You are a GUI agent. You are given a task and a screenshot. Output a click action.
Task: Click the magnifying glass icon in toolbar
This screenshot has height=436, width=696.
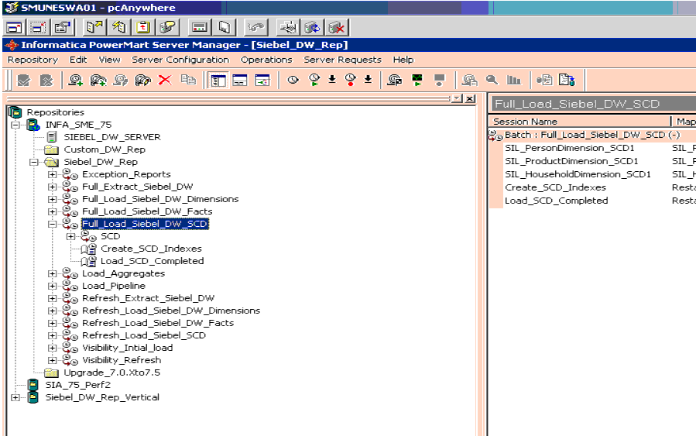coord(492,80)
